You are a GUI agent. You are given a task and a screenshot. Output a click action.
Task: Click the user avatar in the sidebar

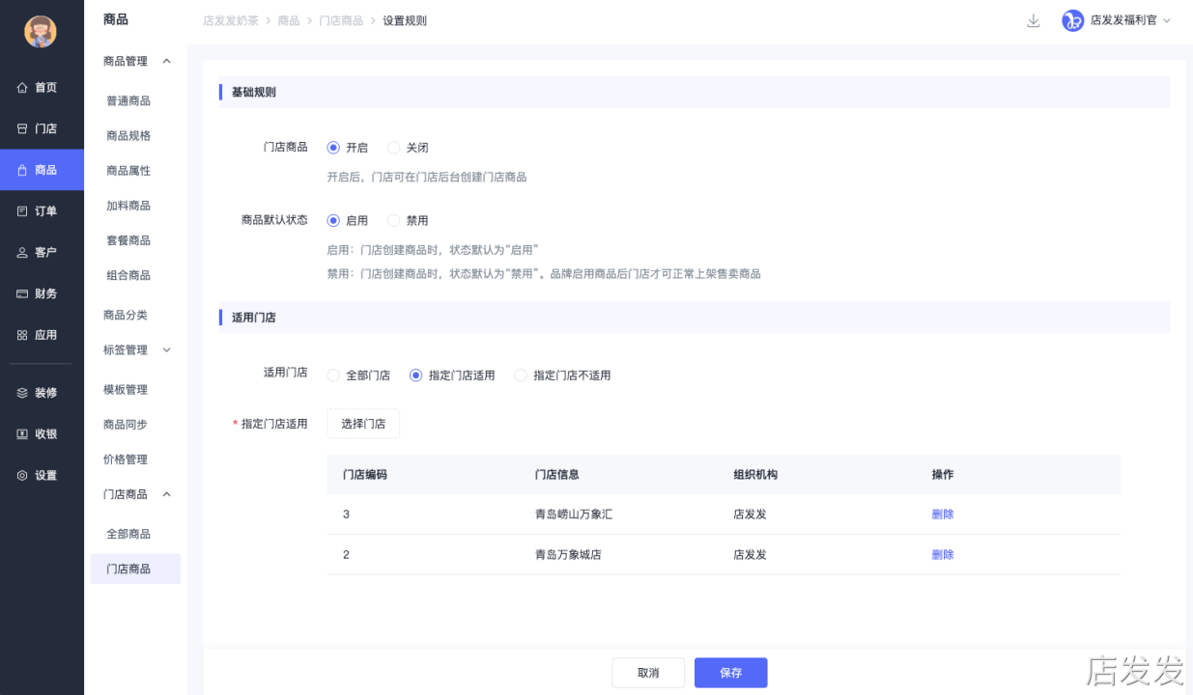tap(41, 32)
